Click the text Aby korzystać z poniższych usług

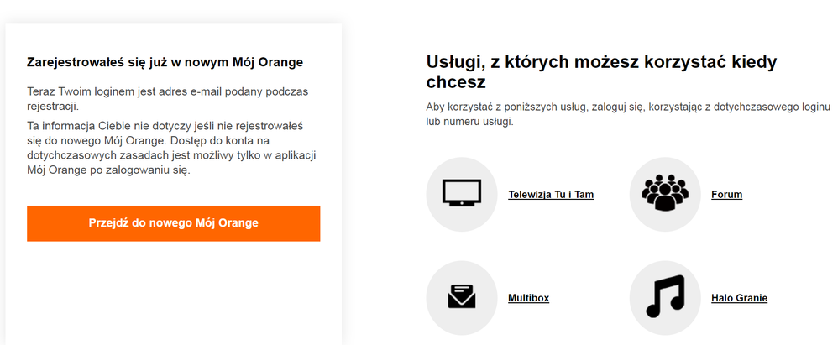627,107
